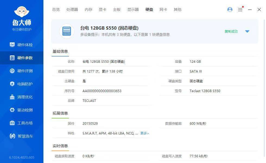This screenshot has height=163, width=266.
Task: Launch 驱动检测 driver check
Action: pyautogui.click(x=21, y=110)
